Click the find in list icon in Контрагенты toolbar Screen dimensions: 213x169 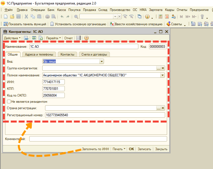point(26,38)
